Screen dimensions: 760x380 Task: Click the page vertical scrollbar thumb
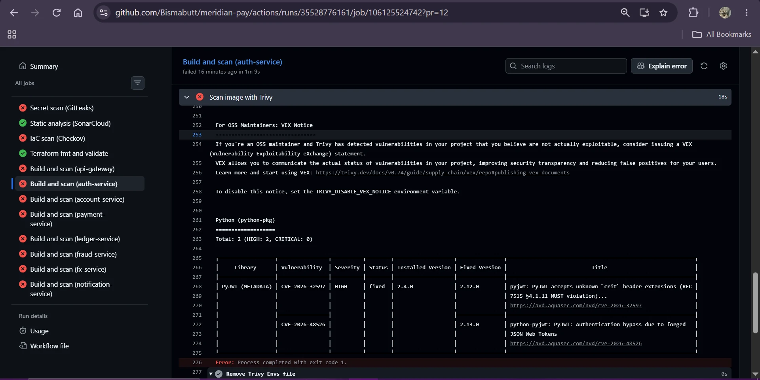[x=755, y=302]
